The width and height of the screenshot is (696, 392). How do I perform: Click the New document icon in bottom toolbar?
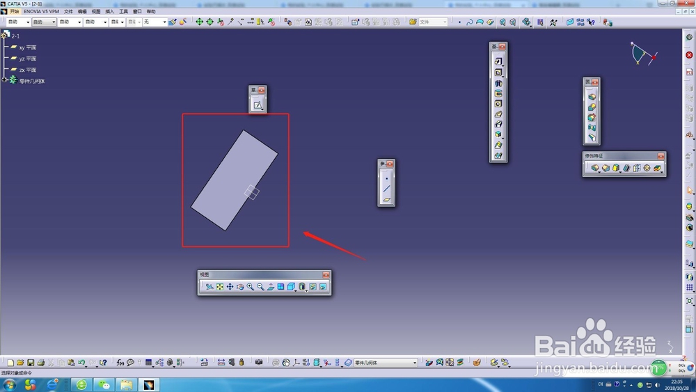click(x=10, y=363)
